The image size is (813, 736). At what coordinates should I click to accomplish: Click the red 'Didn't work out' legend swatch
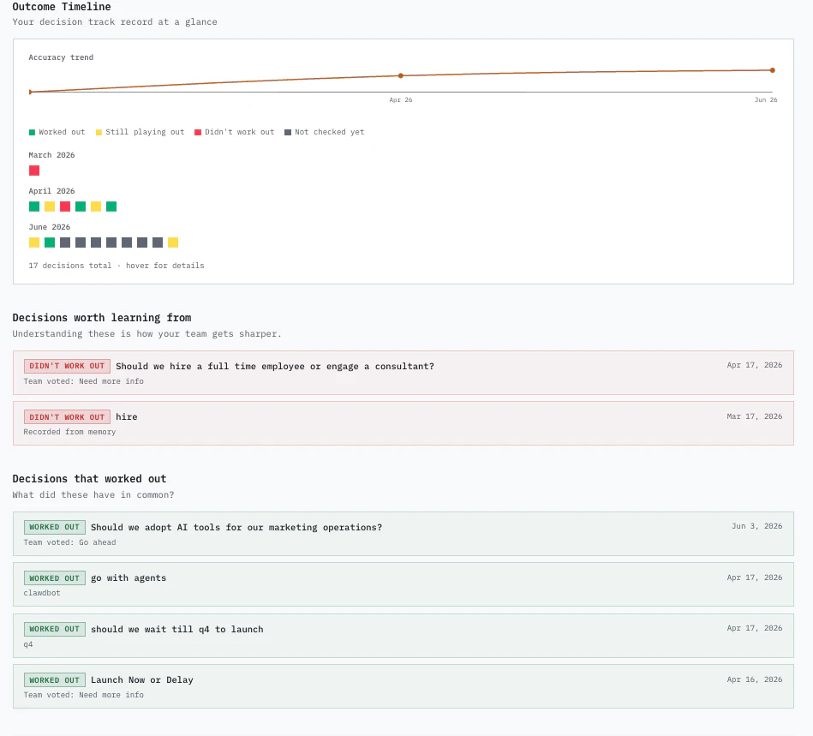click(x=198, y=132)
